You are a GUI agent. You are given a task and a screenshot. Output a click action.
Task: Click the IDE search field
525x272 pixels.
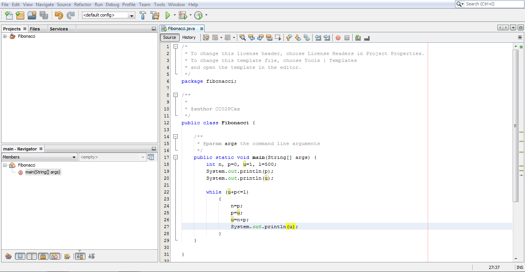tap(492, 4)
